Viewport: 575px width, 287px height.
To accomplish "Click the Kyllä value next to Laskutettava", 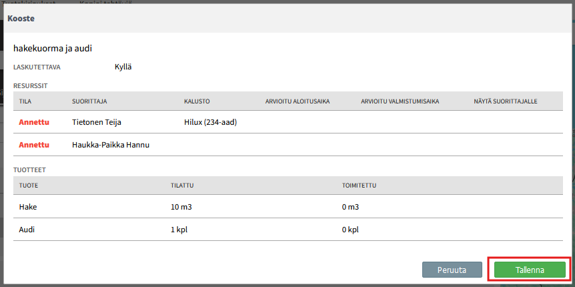I will point(123,67).
